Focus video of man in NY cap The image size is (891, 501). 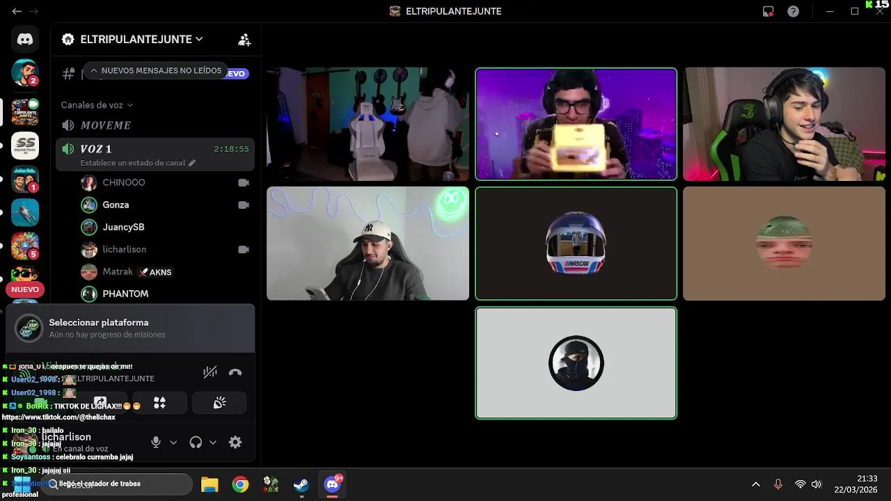368,244
